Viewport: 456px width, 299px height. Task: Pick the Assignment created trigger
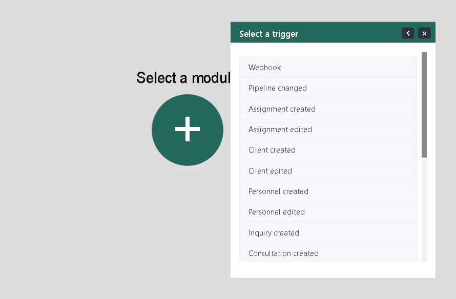[x=328, y=109]
